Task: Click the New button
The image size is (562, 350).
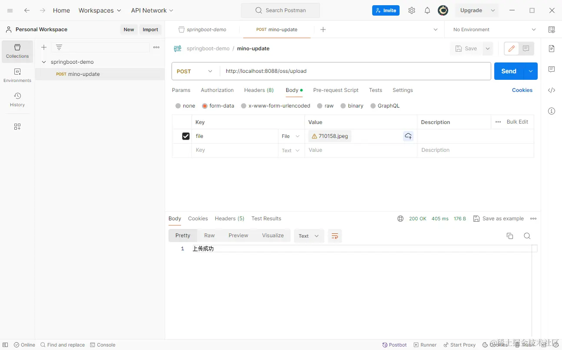Action: [129, 29]
